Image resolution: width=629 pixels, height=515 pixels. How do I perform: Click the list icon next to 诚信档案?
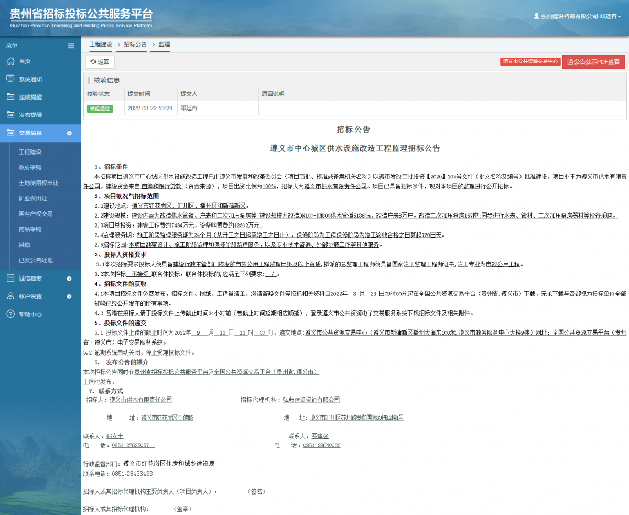pyautogui.click(x=10, y=278)
